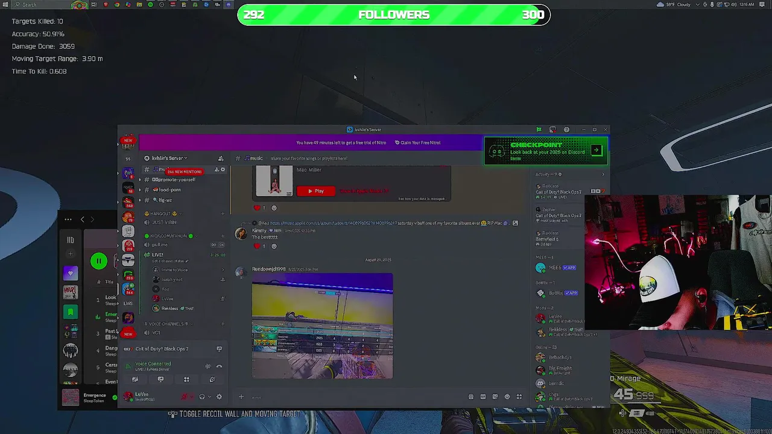Open sticker picker in message bar
The width and height of the screenshot is (772, 434).
point(495,397)
